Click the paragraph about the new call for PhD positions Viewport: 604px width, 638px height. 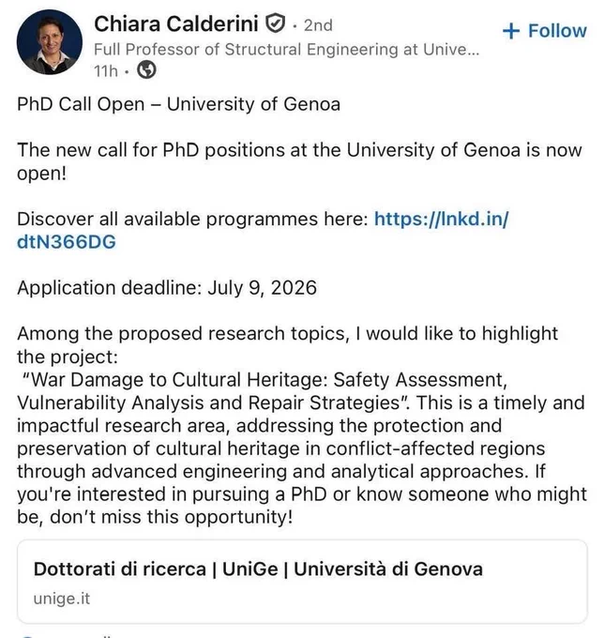(x=299, y=161)
